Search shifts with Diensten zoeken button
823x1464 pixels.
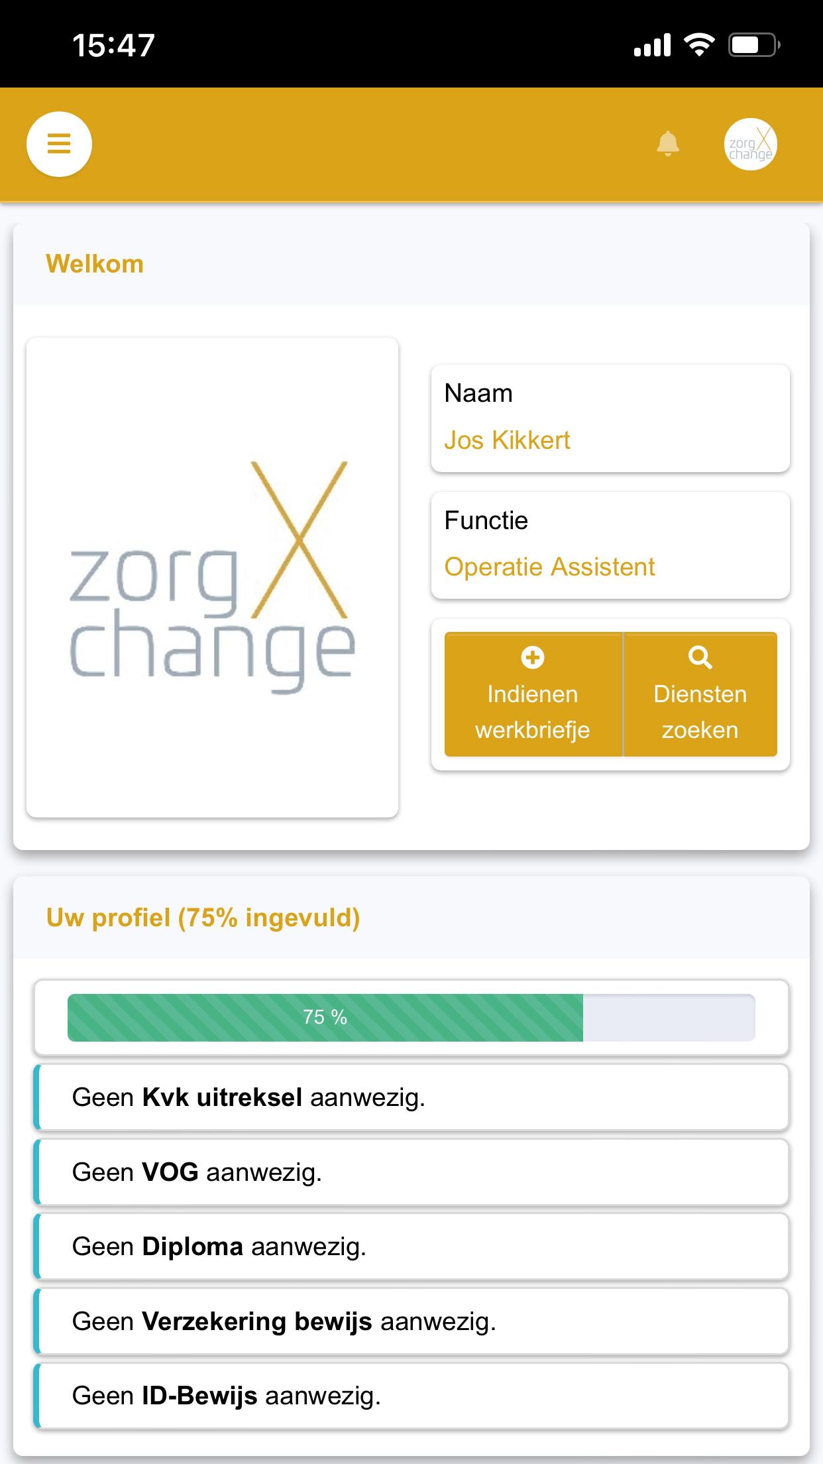point(700,694)
